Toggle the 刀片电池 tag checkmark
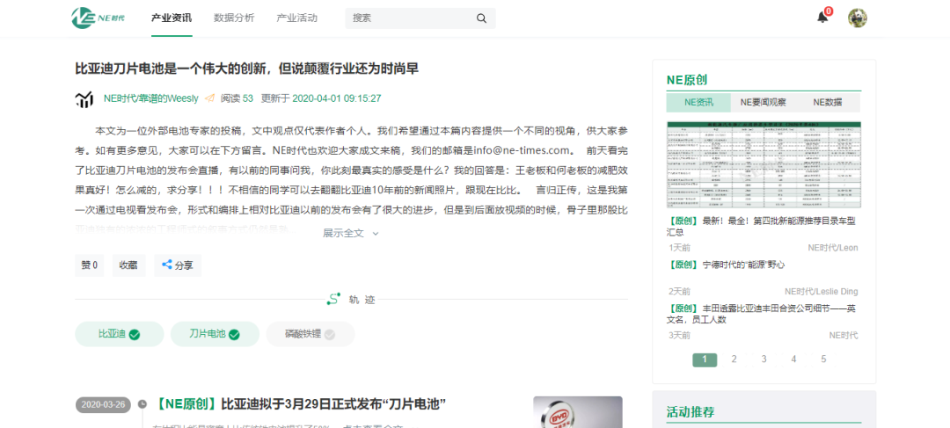This screenshot has width=950, height=428. 234,334
